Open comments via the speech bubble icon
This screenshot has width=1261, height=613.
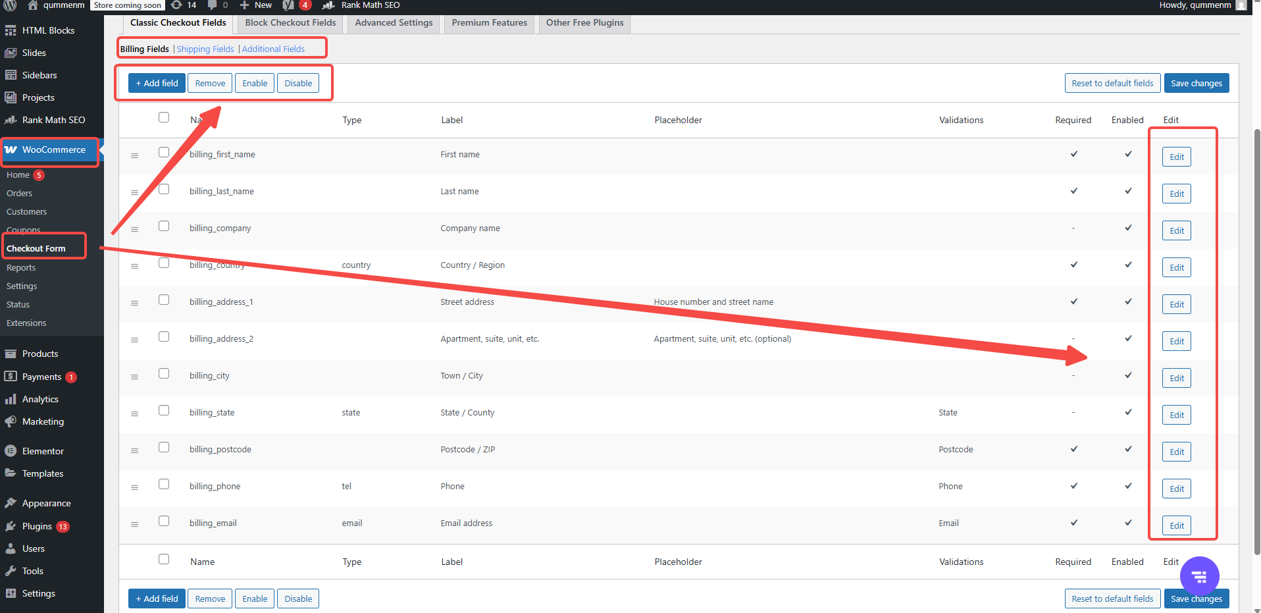[x=211, y=5]
